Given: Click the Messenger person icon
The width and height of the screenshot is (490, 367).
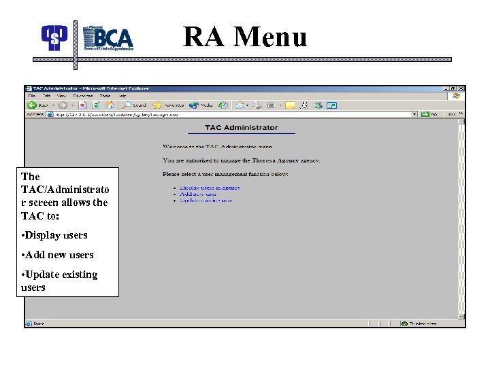Looking at the screenshot, I should pyautogui.click(x=304, y=105).
